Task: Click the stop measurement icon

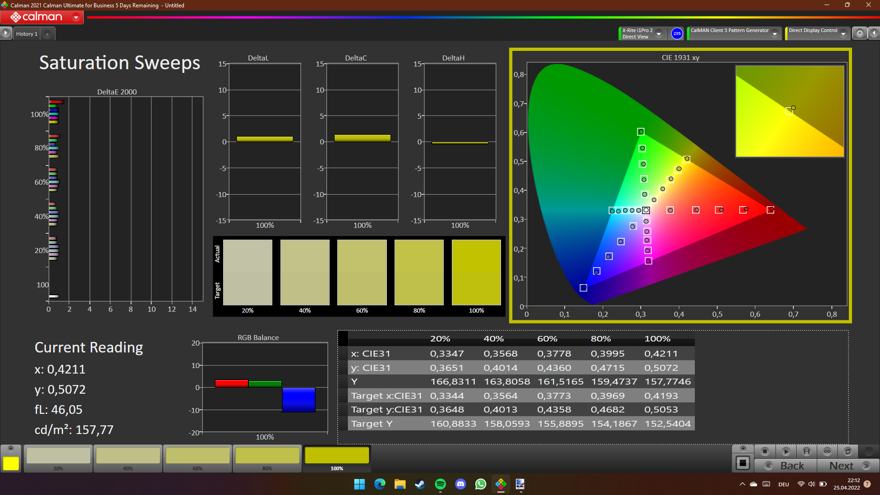Action: click(764, 451)
